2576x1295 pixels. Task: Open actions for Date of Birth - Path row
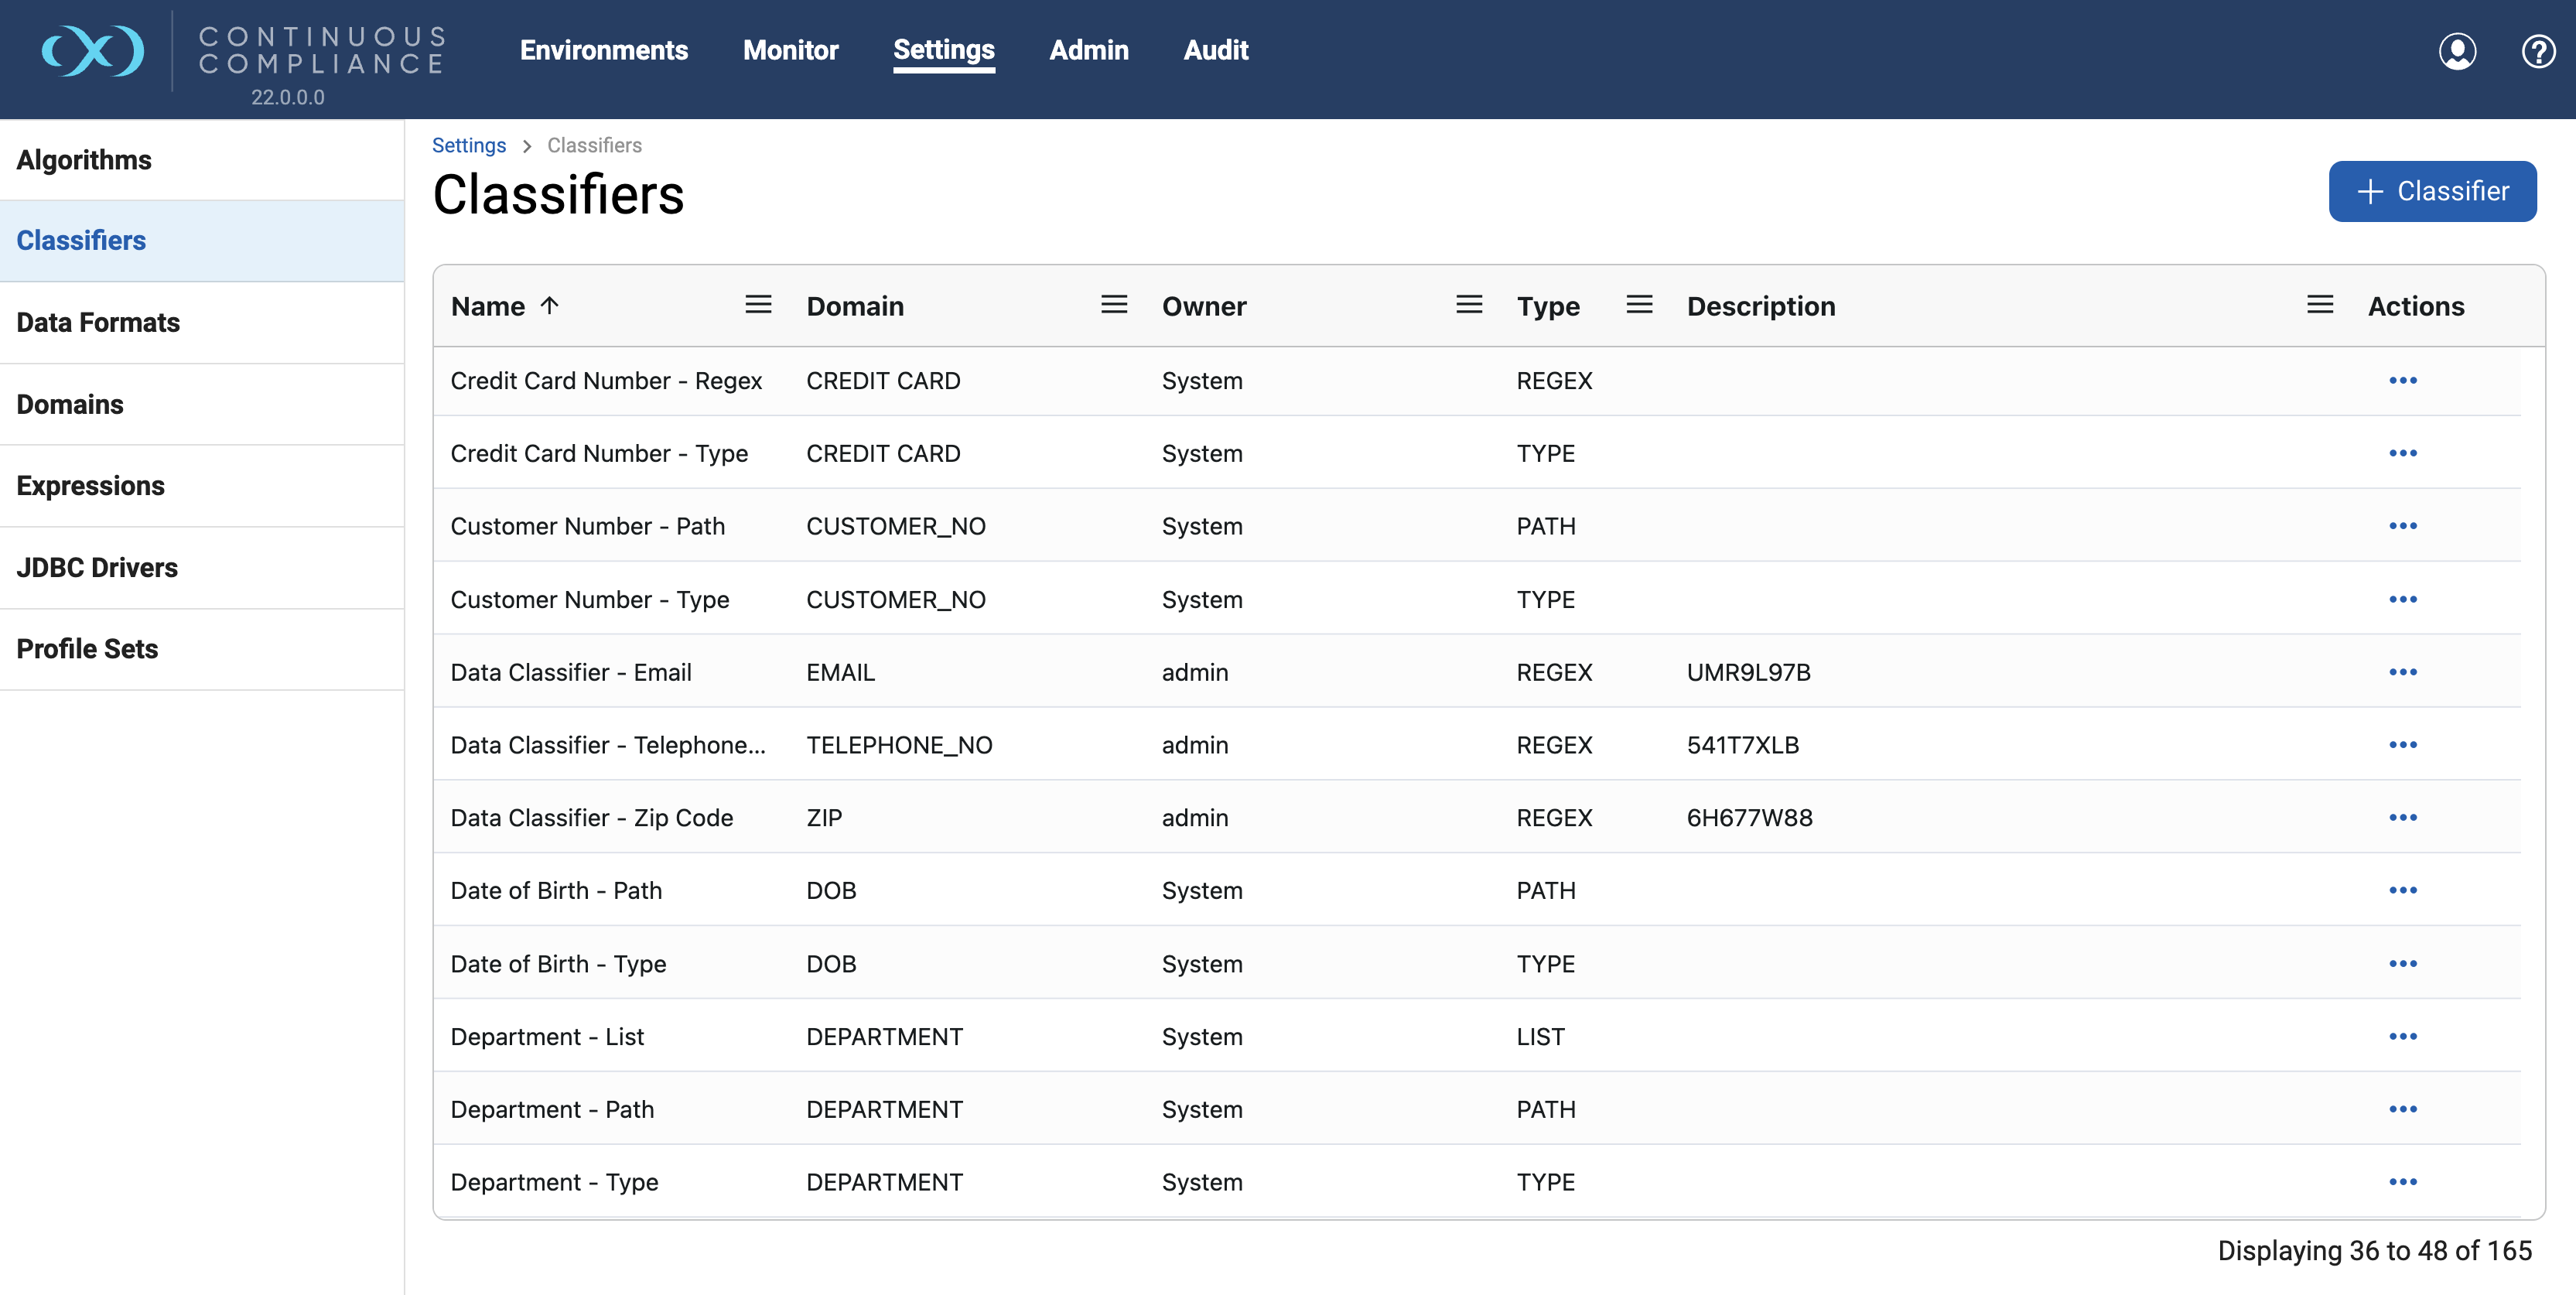(2404, 890)
